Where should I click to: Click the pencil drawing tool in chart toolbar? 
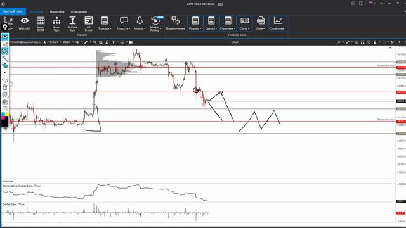86,42
